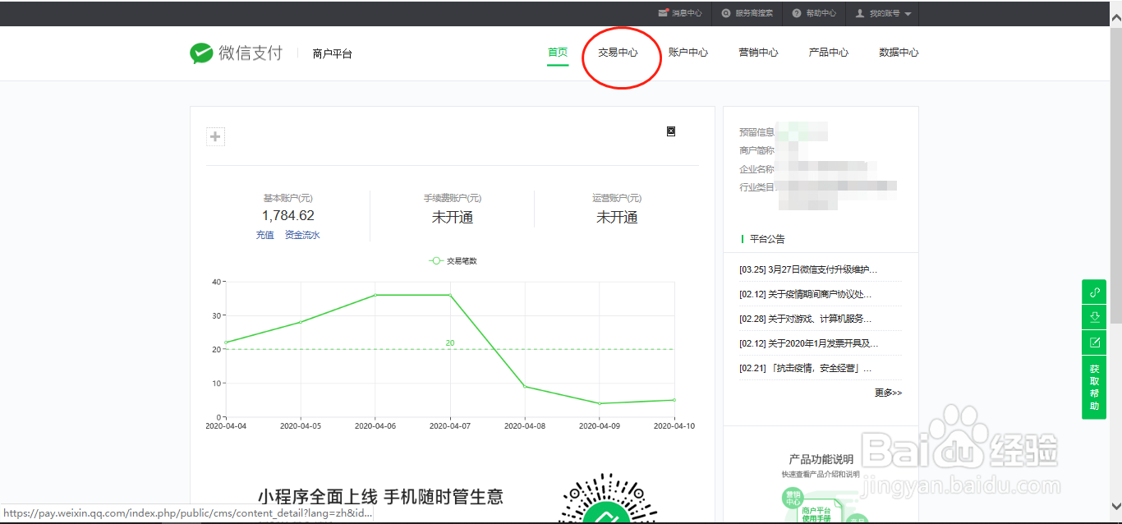Open the [02.12] 关于疫情期间商户协议 notice
The image size is (1122, 524).
[806, 294]
